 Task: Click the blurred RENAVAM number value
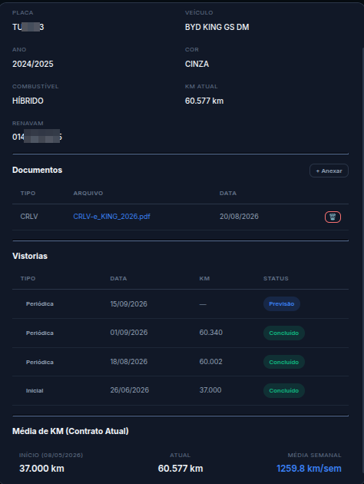[37, 137]
